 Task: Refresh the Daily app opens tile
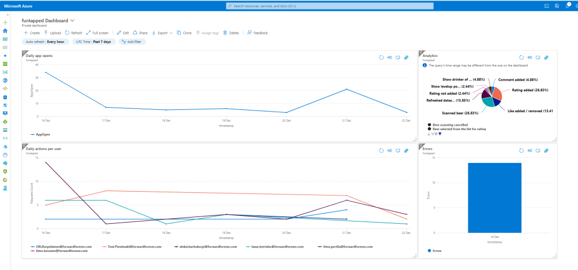[381, 57]
